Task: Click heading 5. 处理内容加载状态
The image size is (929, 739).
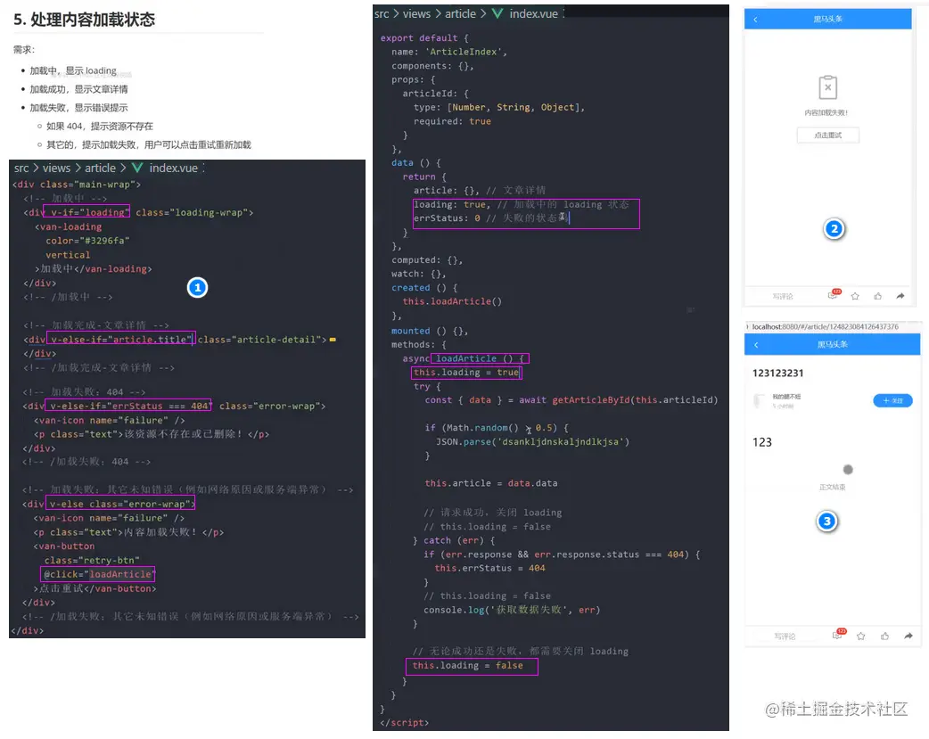Action: pos(84,20)
